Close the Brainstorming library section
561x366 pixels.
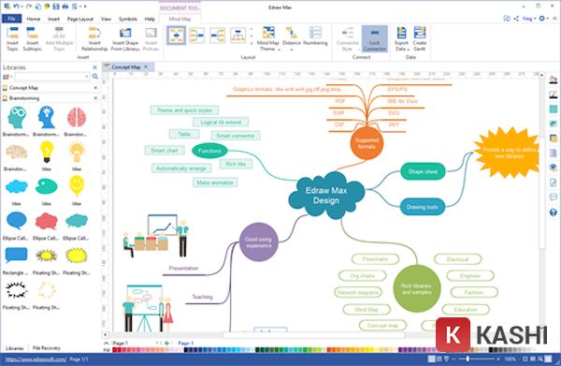pyautogui.click(x=95, y=98)
